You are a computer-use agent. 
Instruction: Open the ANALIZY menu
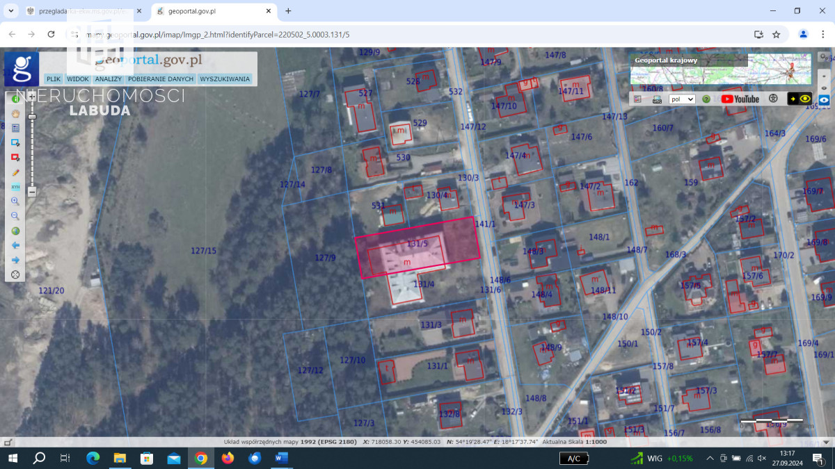coord(109,79)
